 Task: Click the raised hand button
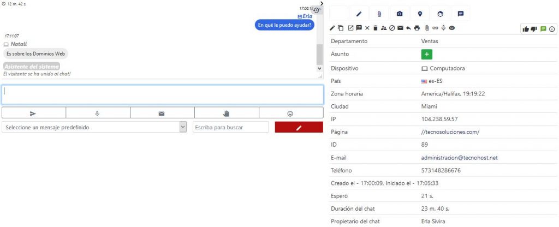tap(227, 113)
